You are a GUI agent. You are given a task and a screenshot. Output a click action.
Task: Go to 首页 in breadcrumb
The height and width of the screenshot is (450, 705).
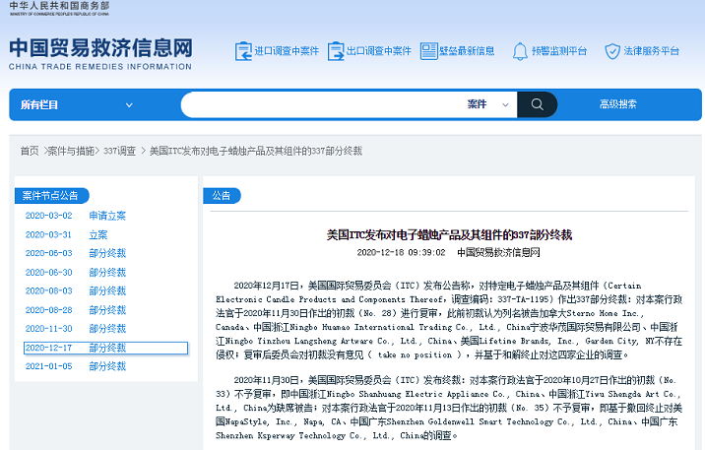pyautogui.click(x=30, y=151)
